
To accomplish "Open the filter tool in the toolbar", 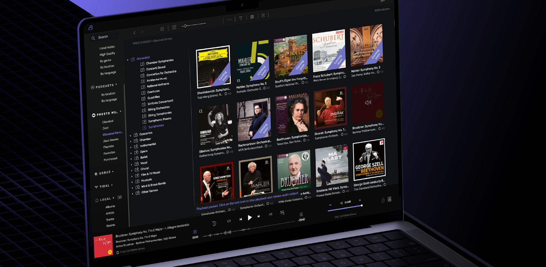I will point(241,18).
